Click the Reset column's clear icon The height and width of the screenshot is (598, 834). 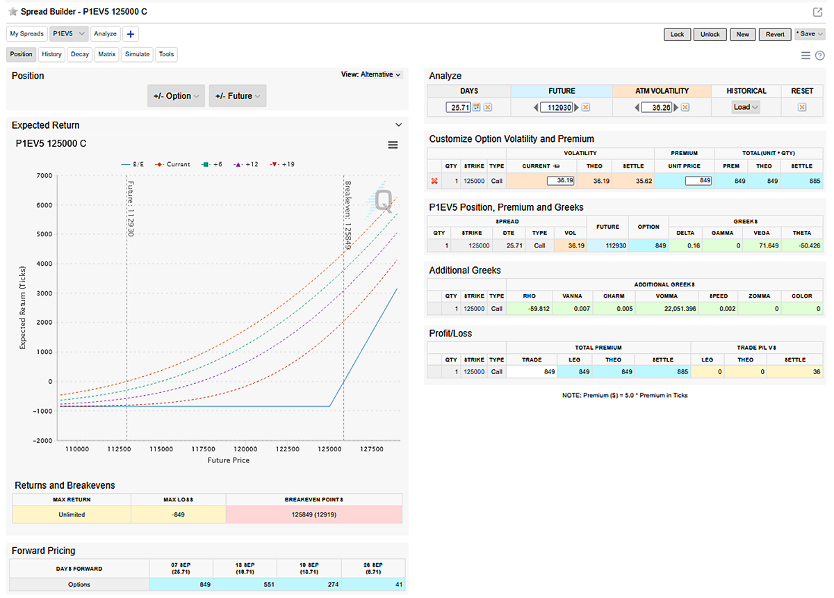click(x=802, y=107)
